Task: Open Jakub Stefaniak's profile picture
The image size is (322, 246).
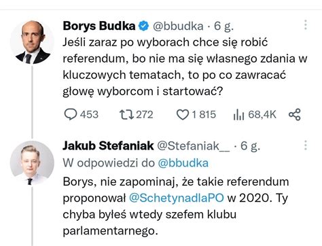Action: [32, 163]
